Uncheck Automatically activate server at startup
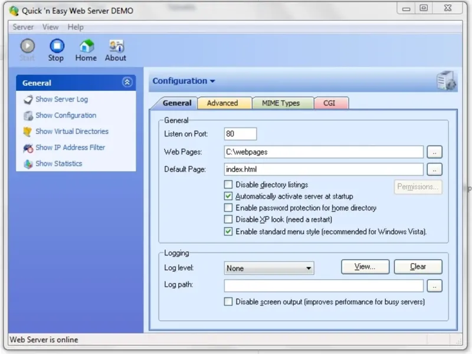This screenshot has height=354, width=472. pyautogui.click(x=228, y=196)
